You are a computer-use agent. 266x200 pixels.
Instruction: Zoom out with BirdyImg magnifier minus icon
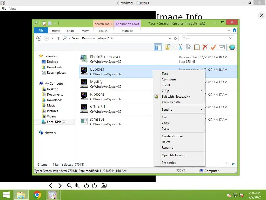[69, 185]
